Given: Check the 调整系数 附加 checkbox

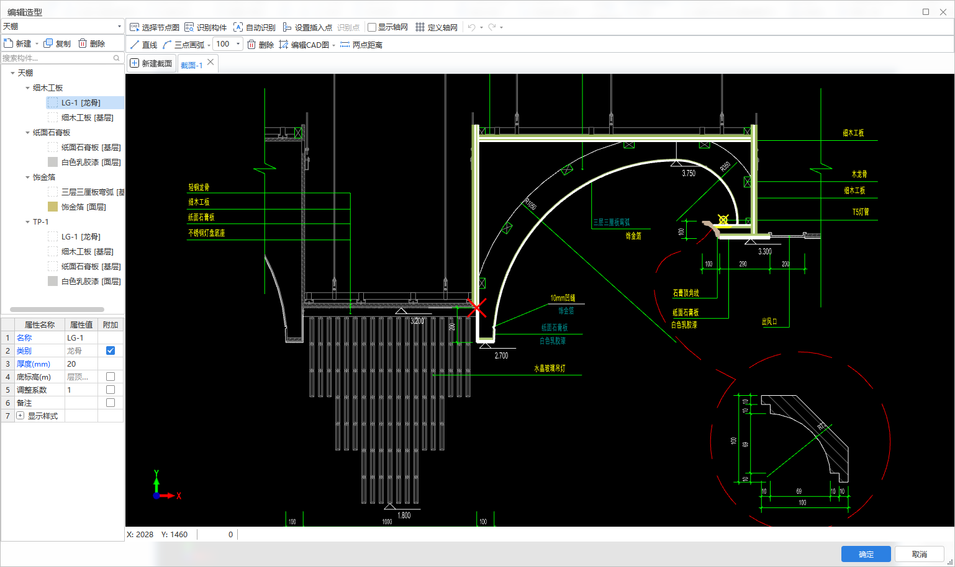Looking at the screenshot, I should point(111,390).
